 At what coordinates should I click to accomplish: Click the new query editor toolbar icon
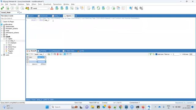tap(7, 8)
